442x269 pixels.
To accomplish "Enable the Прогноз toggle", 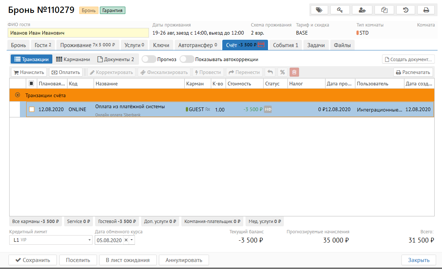I will pos(149,59).
